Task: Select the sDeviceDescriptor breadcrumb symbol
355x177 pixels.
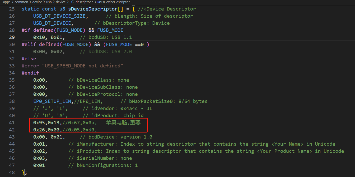Action: [116, 2]
